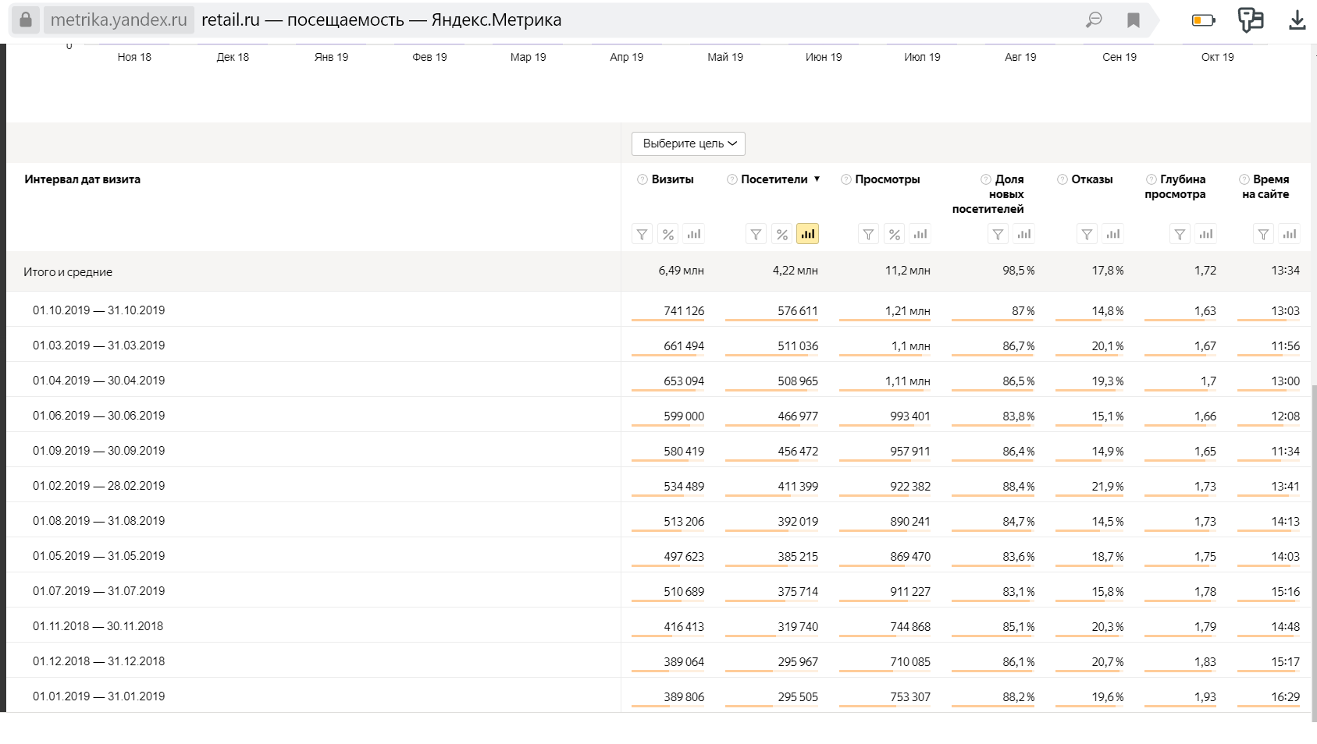
Task: Toggle percent view for Просмотры column
Action: pyautogui.click(x=895, y=234)
